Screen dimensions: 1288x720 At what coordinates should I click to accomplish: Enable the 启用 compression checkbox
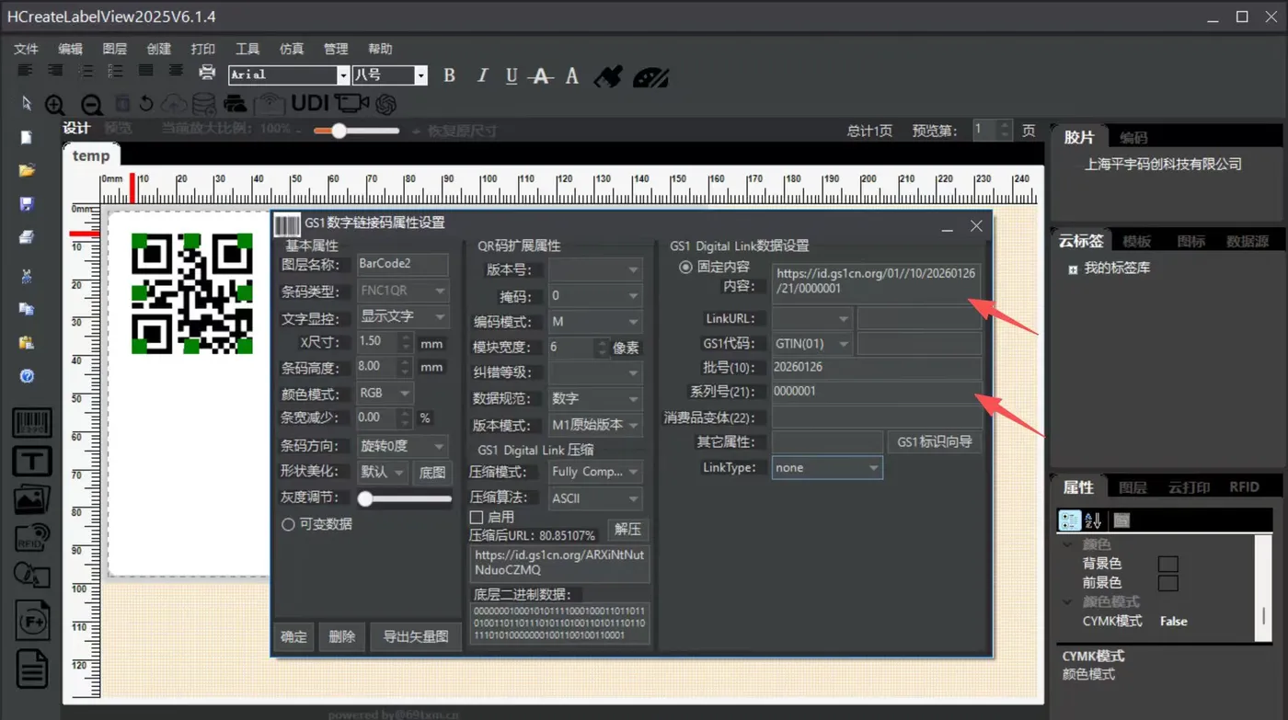477,518
